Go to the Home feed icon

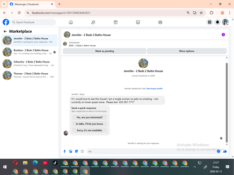71,22
